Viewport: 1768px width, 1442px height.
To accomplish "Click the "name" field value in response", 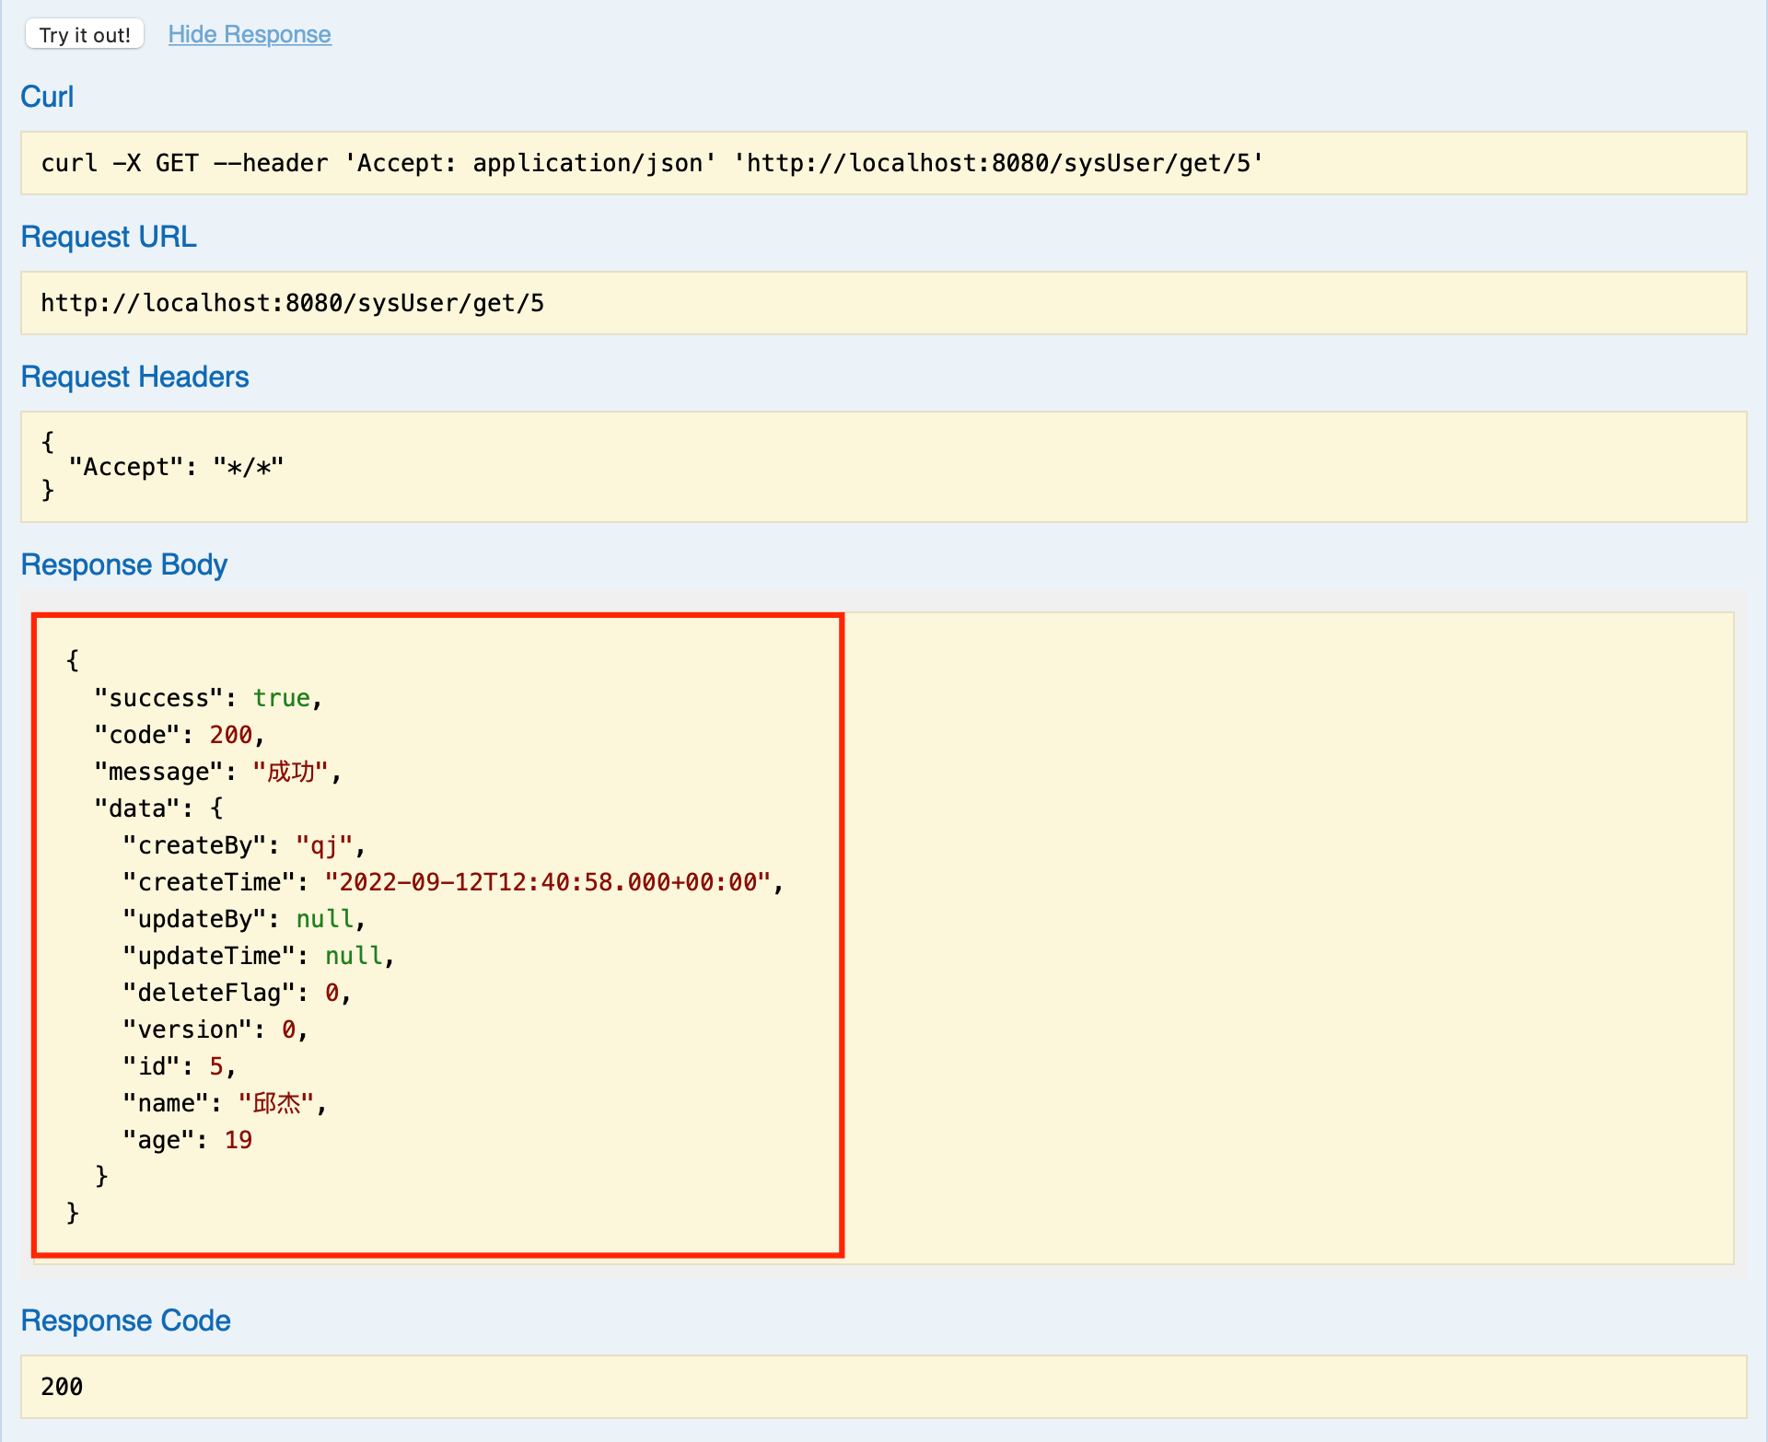I will (276, 1103).
